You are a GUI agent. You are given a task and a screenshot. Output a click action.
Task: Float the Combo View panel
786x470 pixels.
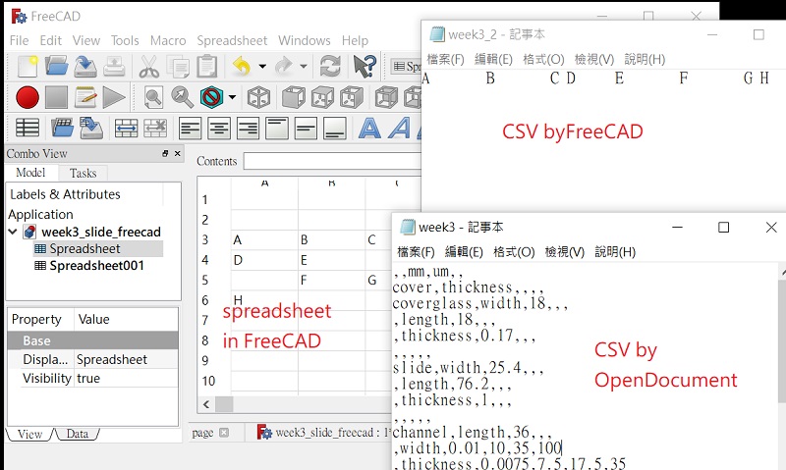165,154
